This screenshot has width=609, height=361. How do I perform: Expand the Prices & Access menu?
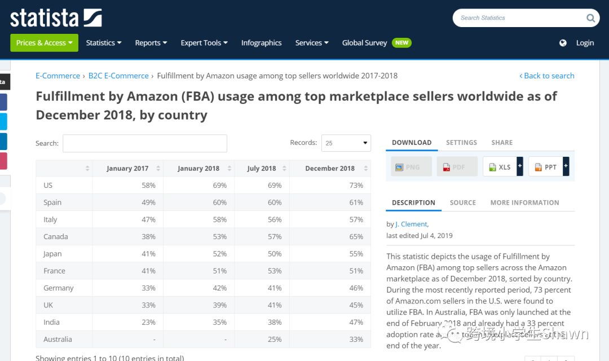point(44,43)
